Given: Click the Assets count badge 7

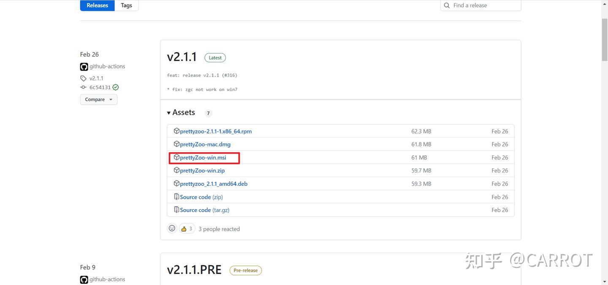Looking at the screenshot, I should coord(208,113).
